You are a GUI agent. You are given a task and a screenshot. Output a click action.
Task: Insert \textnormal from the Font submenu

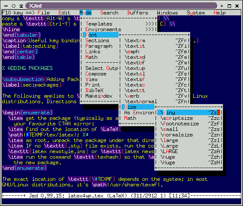(155, 102)
